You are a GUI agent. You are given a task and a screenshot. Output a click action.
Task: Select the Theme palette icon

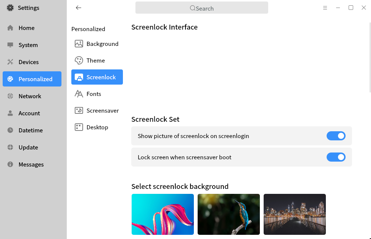[79, 60]
